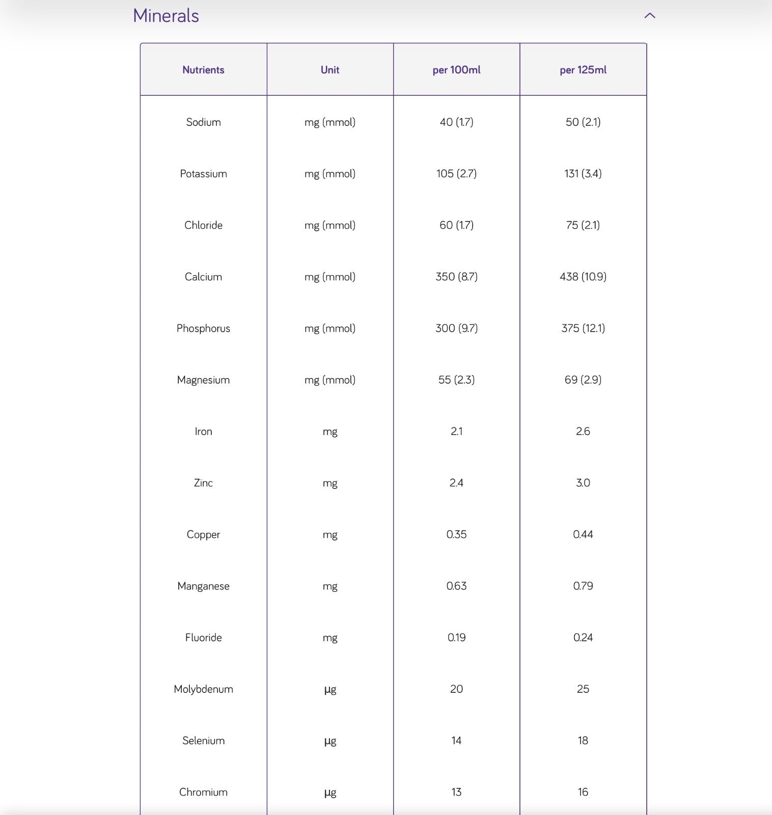Click the Manganese per 100ml value 0.63
Viewport: 772px width, 815px height.
point(456,586)
